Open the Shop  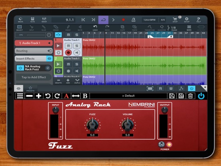pos(175,20)
